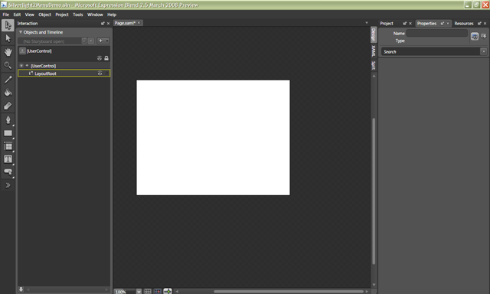Open the View menu

[29, 15]
